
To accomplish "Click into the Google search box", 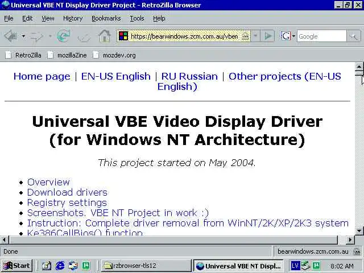I will pyautogui.click(x=321, y=36).
